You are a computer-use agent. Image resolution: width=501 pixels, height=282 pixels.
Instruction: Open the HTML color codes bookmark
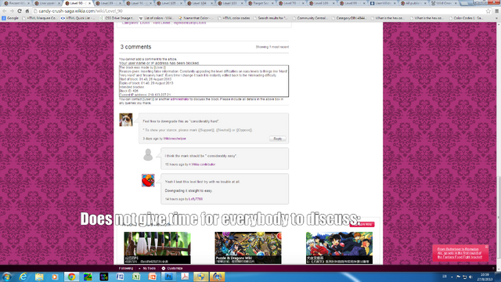pyautogui.click(x=234, y=18)
